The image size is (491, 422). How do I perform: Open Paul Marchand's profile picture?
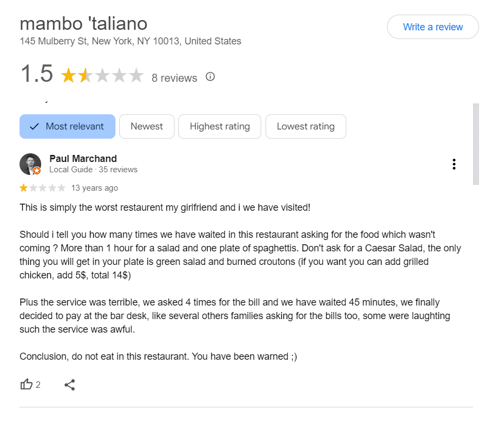[30, 164]
